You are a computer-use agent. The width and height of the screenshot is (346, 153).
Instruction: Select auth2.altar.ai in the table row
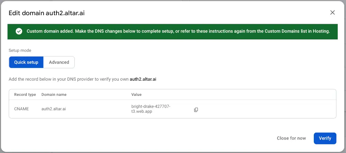pos(54,109)
